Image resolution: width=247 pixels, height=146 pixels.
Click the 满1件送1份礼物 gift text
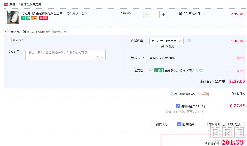[x=34, y=32]
